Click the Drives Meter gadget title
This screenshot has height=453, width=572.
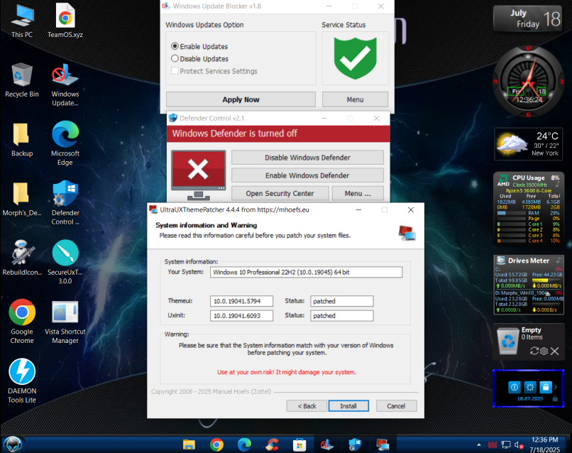pos(528,261)
